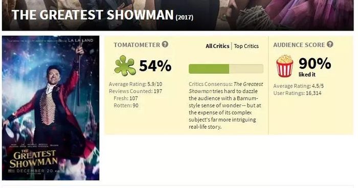Click the green Tomatometer progress bar
Viewport: 358px width, 188px height.
click(226, 69)
